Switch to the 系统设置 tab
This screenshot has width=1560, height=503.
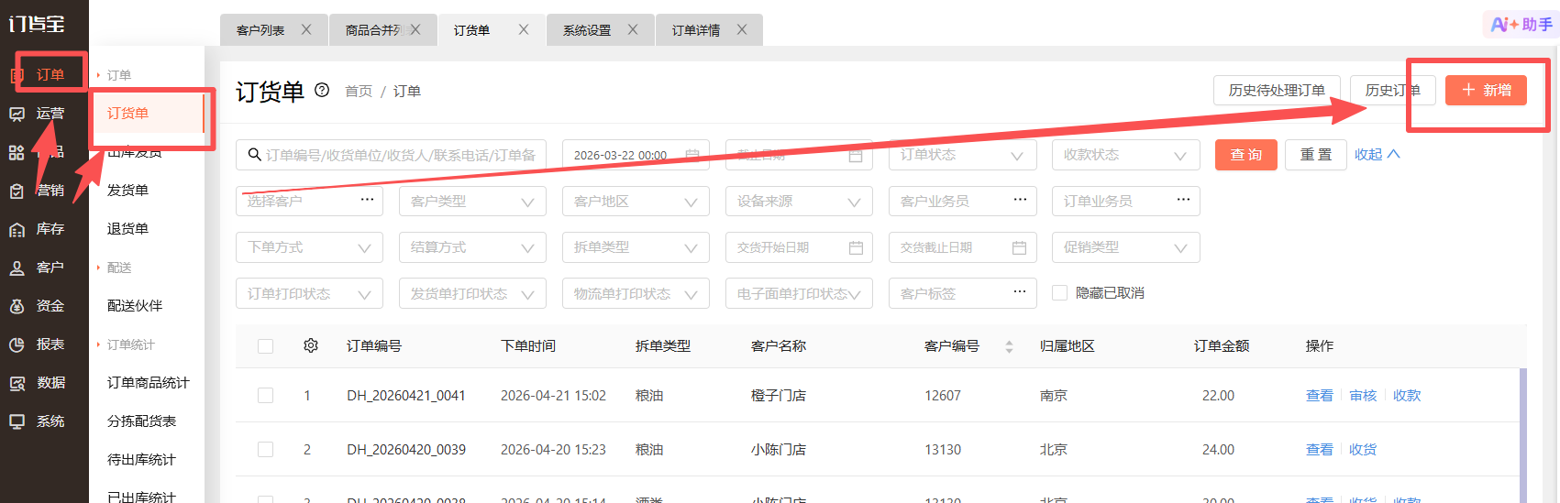coord(587,30)
